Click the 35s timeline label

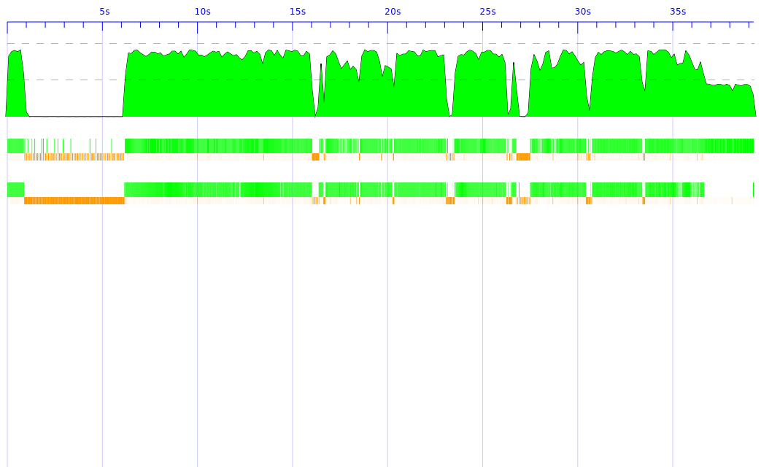click(x=678, y=12)
